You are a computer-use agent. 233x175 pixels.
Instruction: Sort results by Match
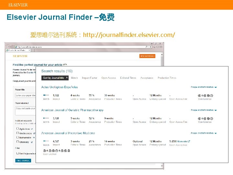74,78
